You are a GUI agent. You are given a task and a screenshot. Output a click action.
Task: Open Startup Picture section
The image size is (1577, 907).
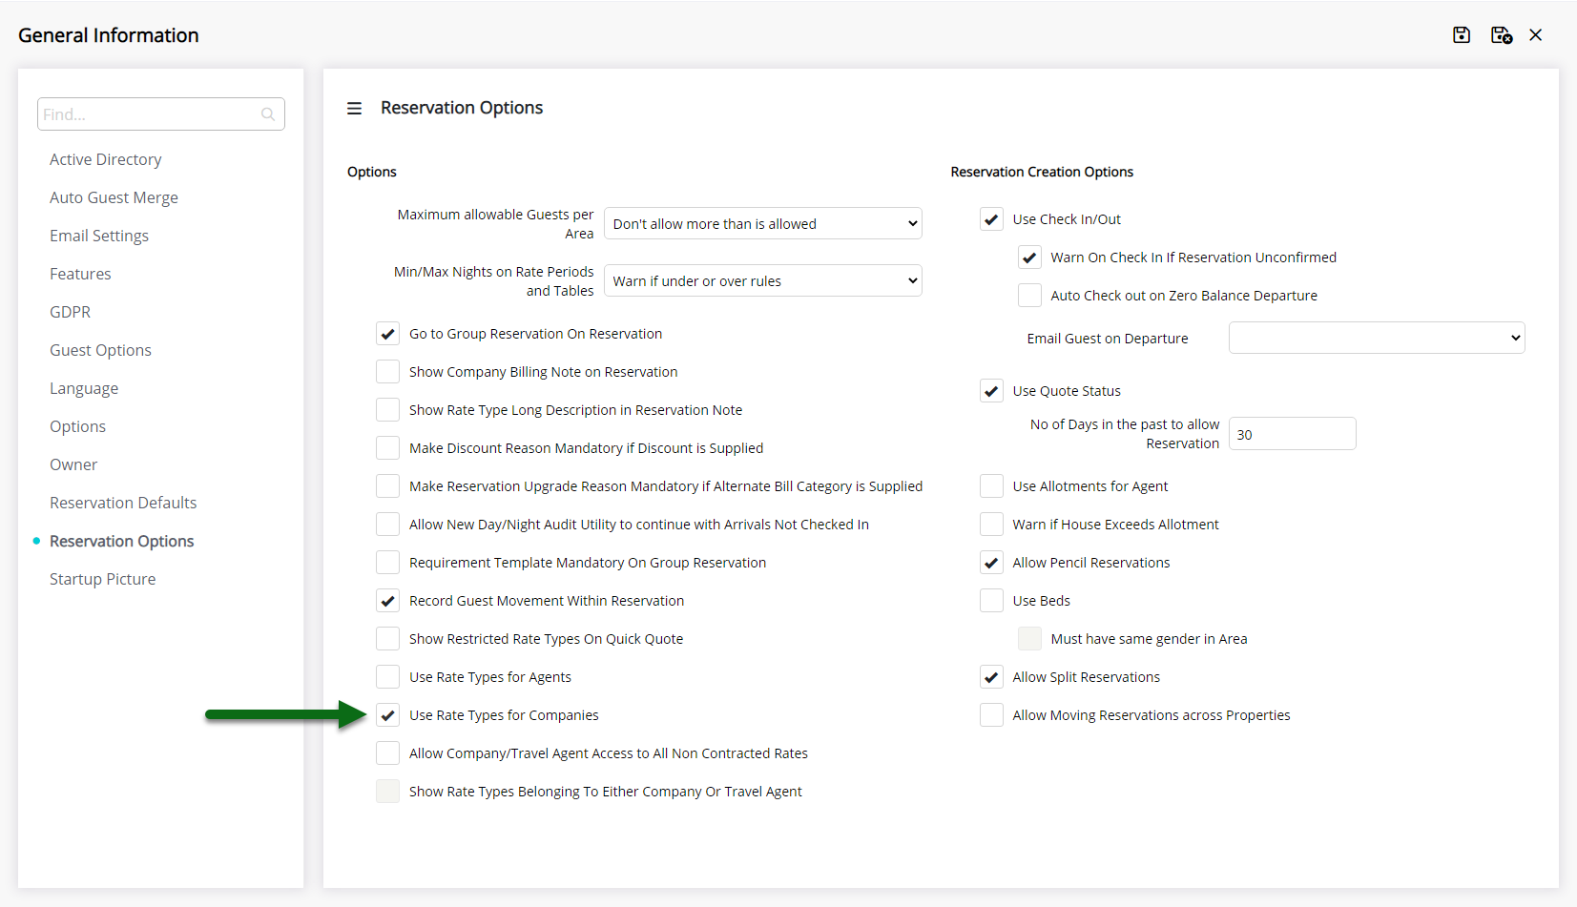pos(102,579)
